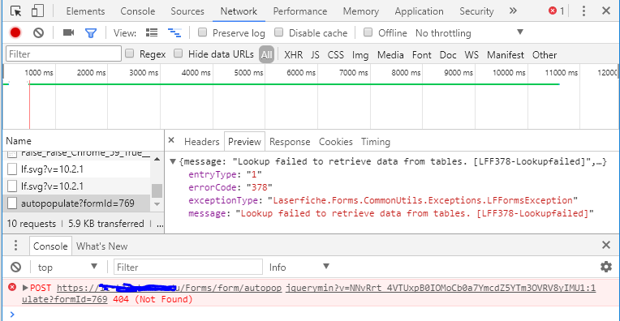
Task: Enable the Preserve log checkbox
Action: 202,32
